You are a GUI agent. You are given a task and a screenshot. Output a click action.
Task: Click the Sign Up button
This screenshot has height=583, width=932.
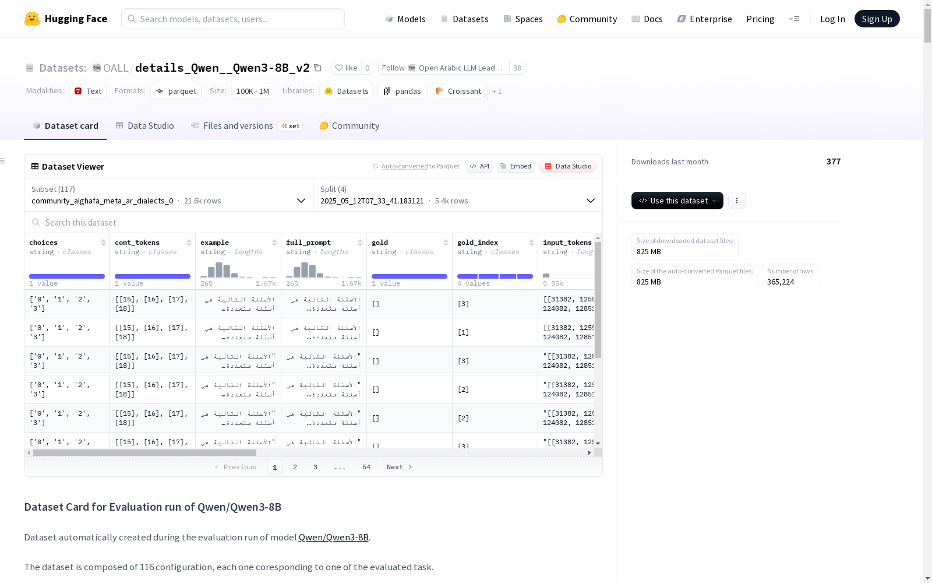(877, 19)
